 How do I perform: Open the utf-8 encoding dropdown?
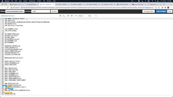(41, 11)
